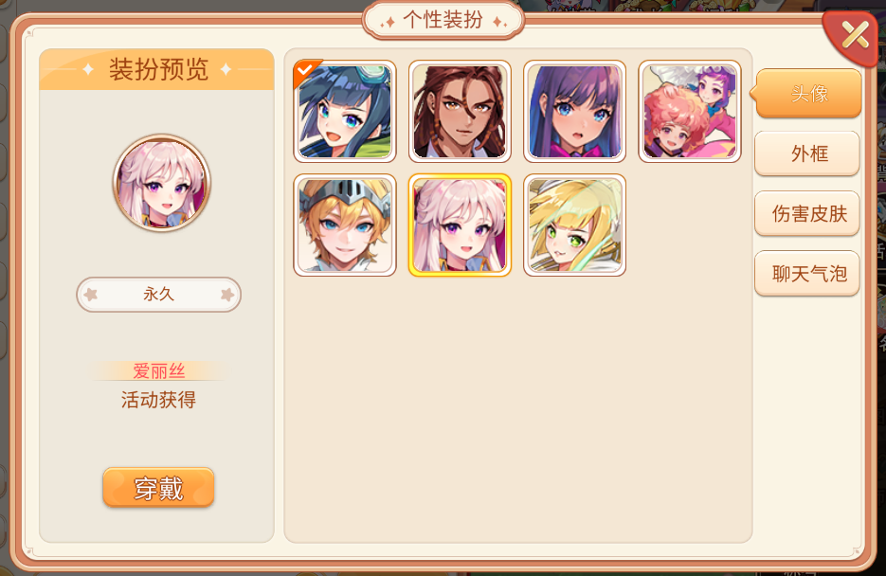Image resolution: width=886 pixels, height=576 pixels.
Task: Click the orange equipped checkmark badge
Action: 306,71
